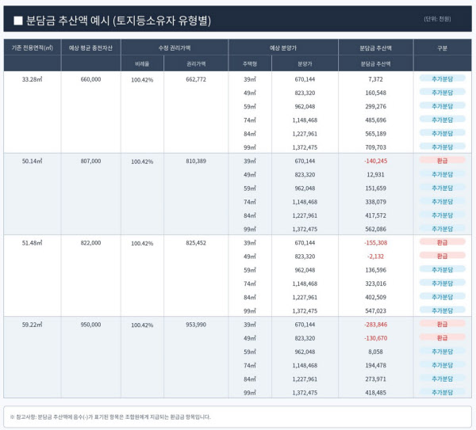The width and height of the screenshot is (476, 430).
Task: Click 100.42% in the 59.22㎡ row
Action: (142, 325)
